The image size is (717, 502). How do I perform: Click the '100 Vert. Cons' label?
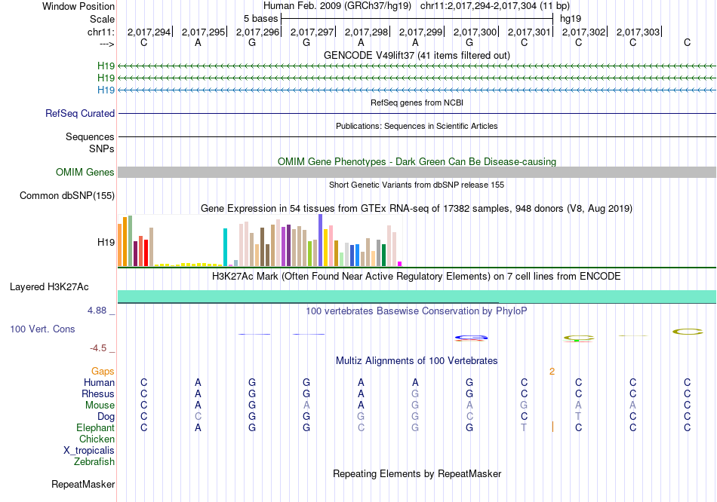click(42, 329)
